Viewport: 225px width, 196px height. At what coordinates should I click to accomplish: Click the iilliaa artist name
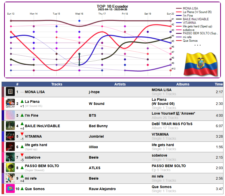[93, 147]
